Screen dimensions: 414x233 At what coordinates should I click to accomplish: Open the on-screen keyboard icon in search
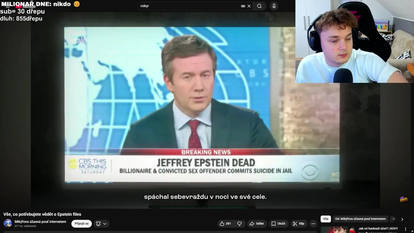(243, 6)
